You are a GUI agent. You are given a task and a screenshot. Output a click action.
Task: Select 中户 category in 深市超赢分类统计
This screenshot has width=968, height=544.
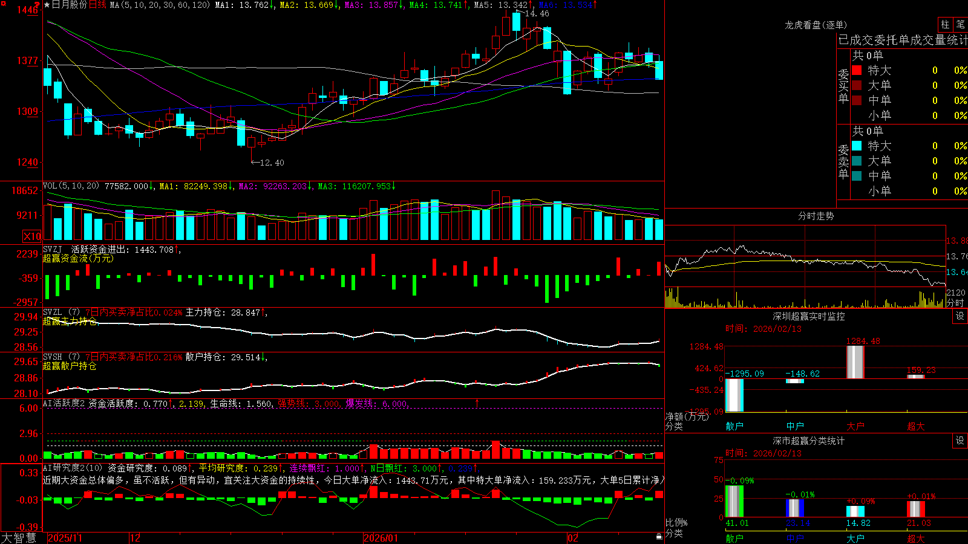[x=795, y=539]
